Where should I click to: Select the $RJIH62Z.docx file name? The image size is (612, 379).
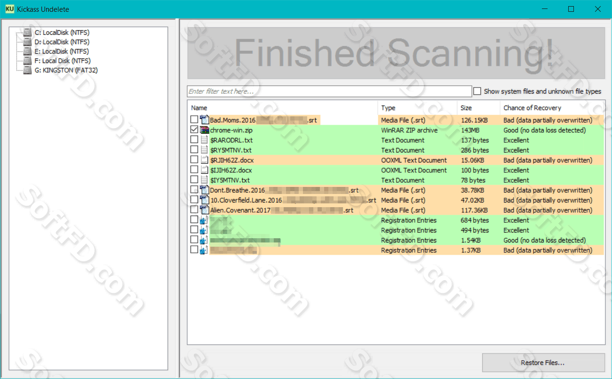[232, 160]
